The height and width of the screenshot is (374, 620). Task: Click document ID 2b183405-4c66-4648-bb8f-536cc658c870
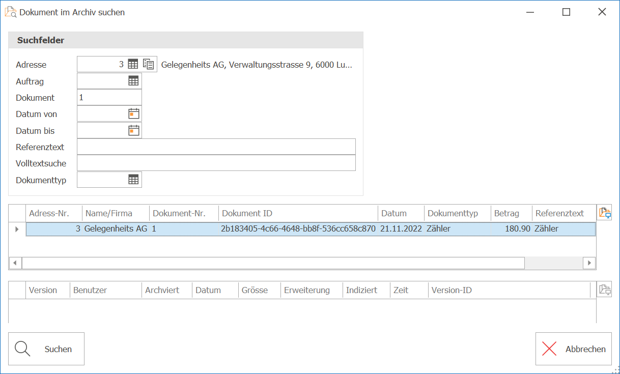coord(298,229)
